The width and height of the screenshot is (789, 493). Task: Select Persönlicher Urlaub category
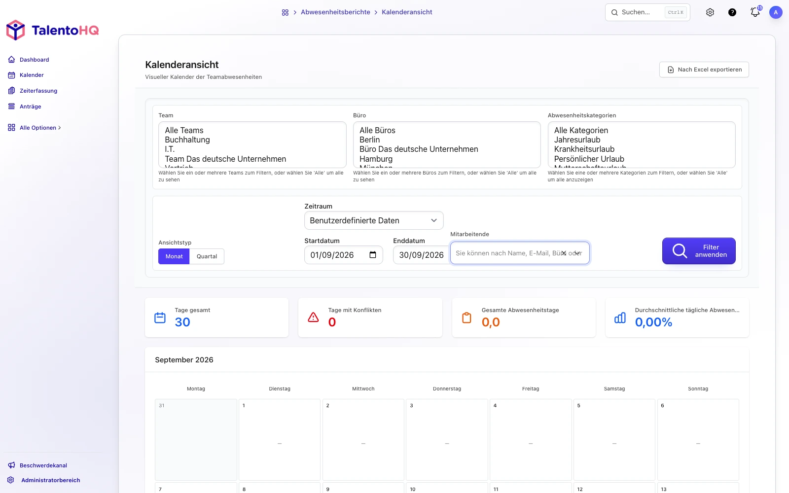pos(589,159)
